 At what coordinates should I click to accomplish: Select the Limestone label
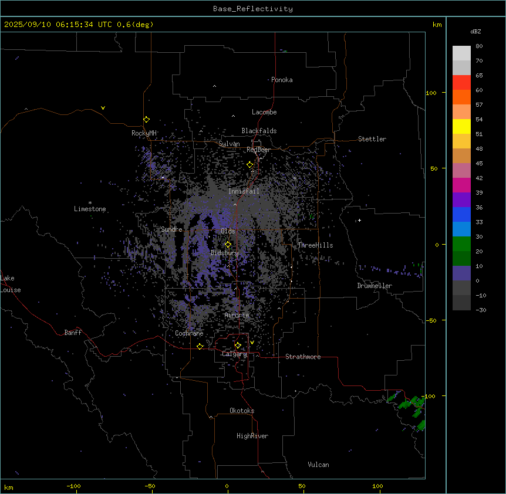pos(90,209)
